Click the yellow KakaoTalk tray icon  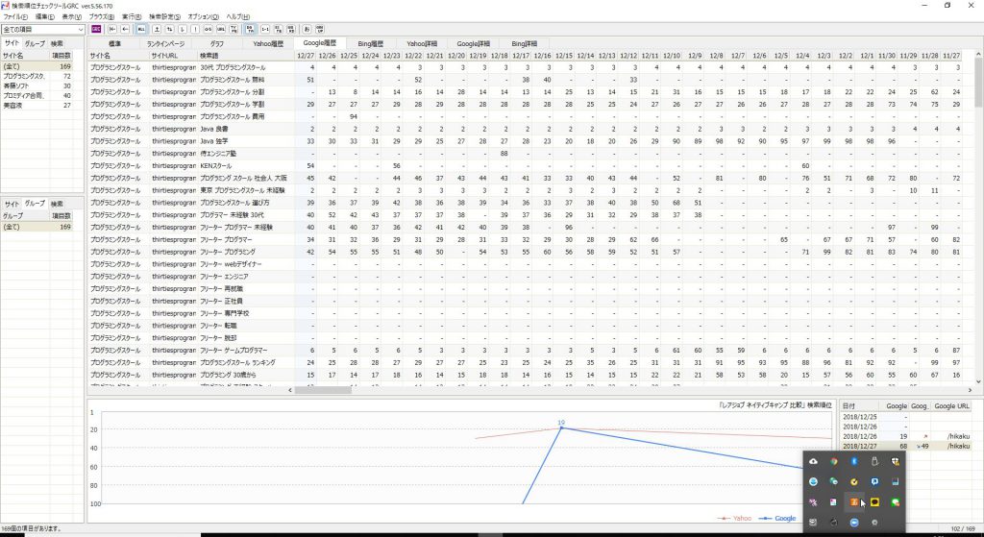pos(874,502)
